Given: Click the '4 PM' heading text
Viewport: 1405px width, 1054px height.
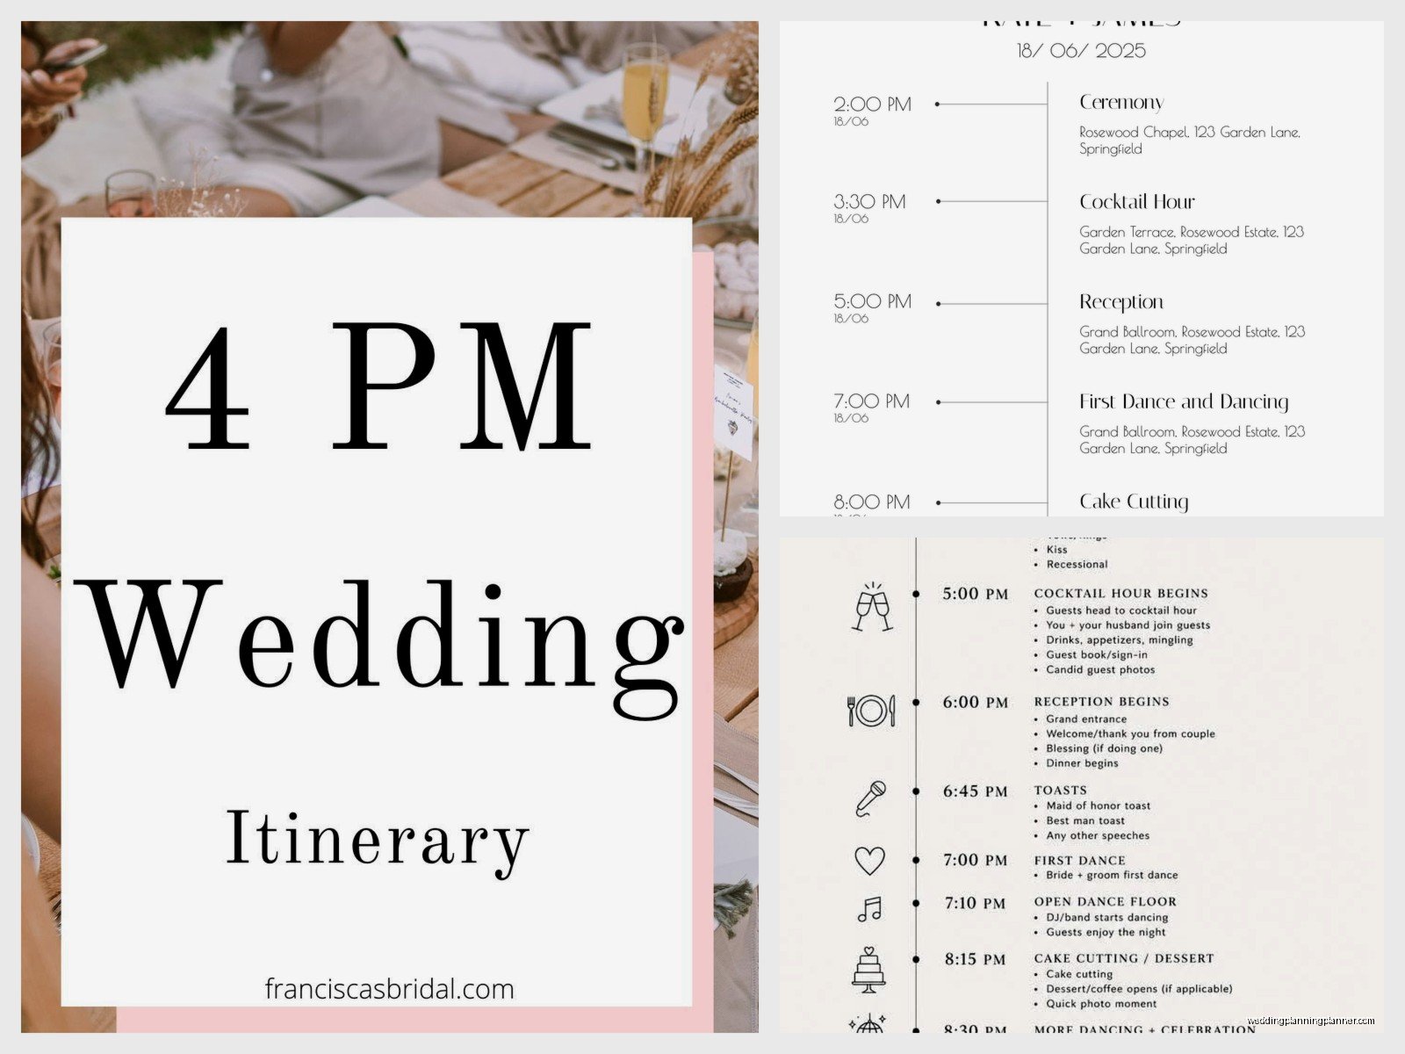Looking at the screenshot, I should 379,386.
